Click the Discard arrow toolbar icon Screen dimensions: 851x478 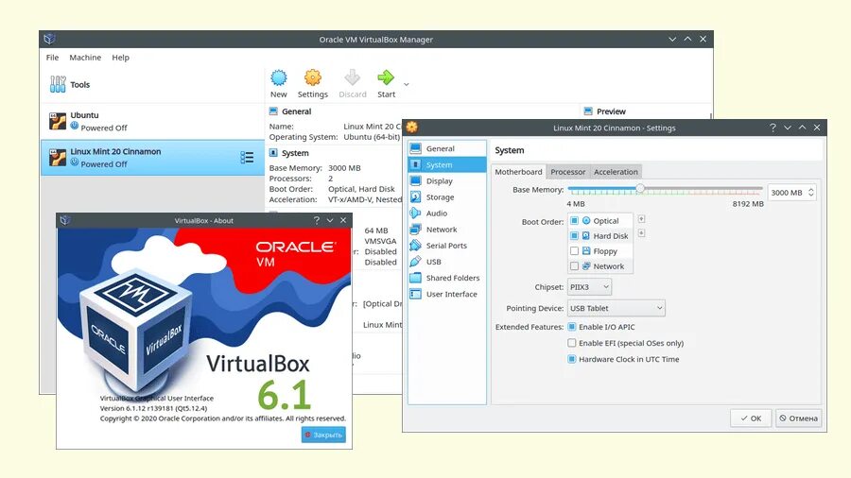[x=353, y=78]
